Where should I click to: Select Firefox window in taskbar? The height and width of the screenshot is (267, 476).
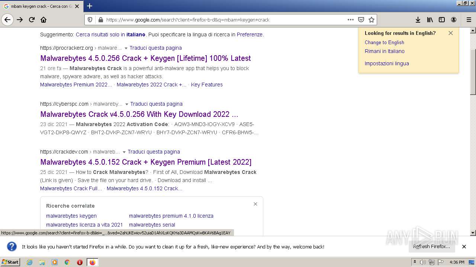92,262
